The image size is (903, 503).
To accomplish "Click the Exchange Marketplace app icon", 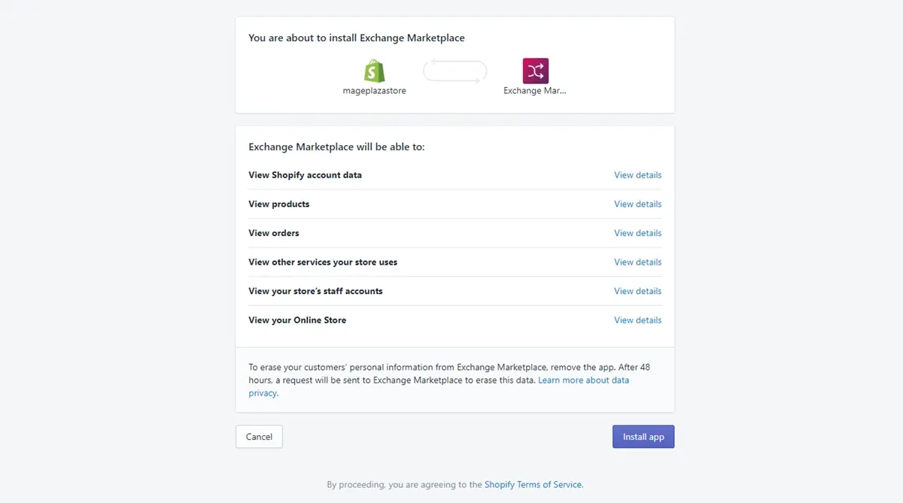I will point(535,69).
